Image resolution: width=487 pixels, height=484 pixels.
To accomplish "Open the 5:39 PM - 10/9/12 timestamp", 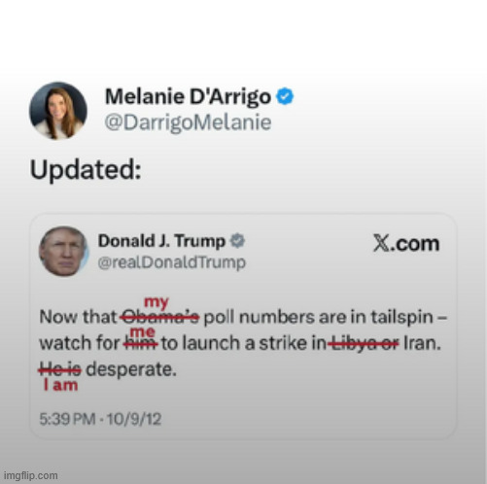I will coord(100,419).
